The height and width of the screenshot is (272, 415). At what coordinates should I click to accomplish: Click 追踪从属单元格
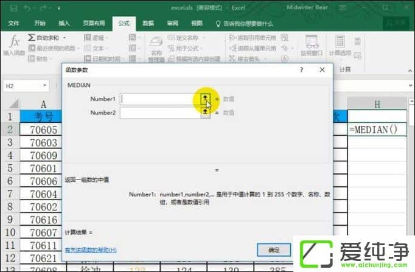coord(253,48)
